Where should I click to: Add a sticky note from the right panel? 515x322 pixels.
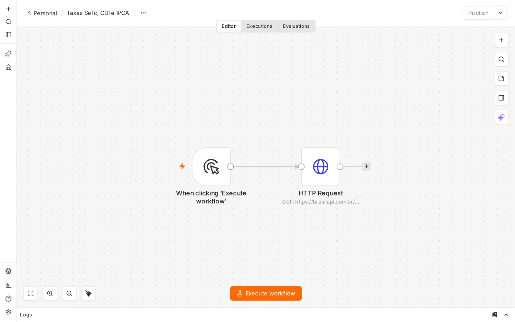501,79
